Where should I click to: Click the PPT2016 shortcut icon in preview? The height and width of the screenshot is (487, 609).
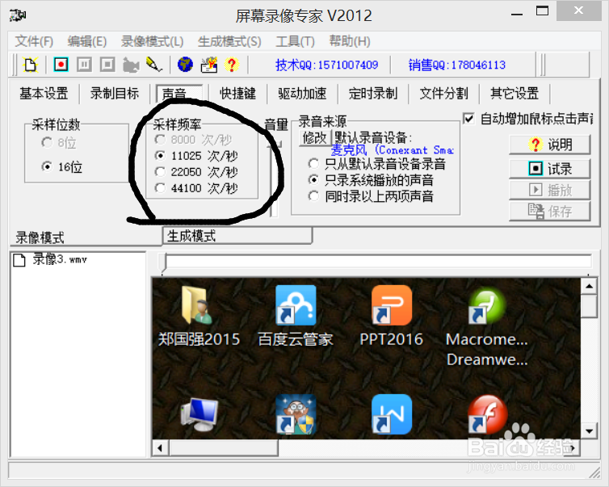(392, 305)
